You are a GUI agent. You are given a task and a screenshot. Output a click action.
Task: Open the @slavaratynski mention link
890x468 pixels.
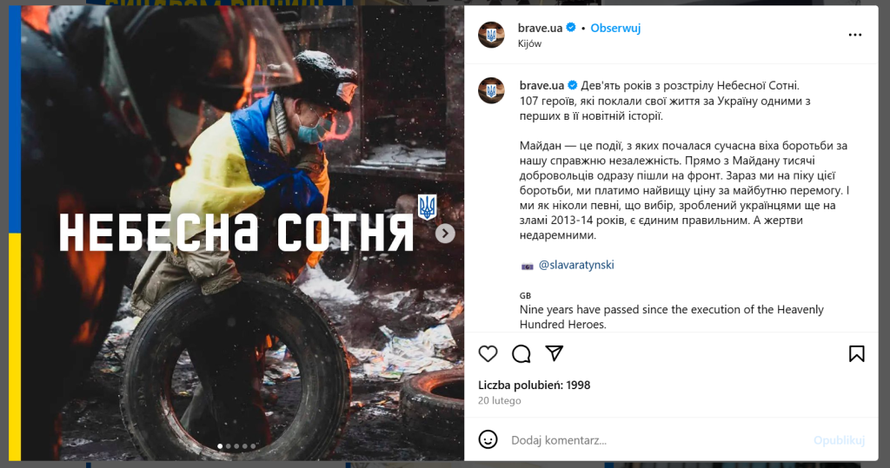click(576, 265)
